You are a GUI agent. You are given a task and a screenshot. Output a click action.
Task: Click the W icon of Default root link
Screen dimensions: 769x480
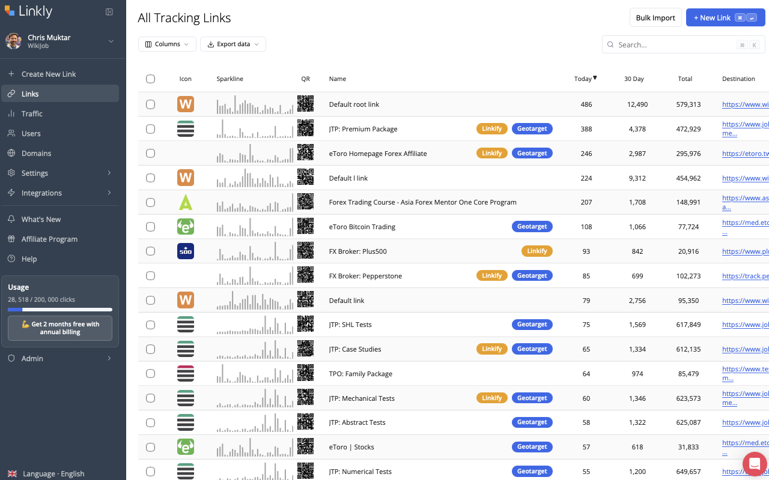[186, 104]
